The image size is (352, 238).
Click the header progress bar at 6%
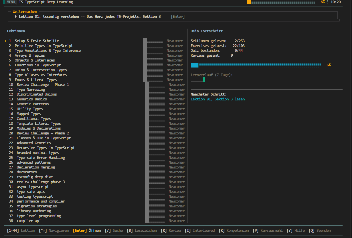pyautogui.click(x=281, y=2)
